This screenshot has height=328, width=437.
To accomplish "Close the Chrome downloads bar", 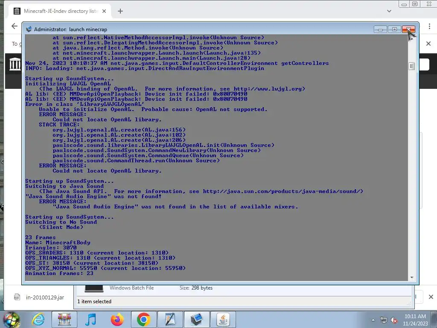I will (x=431, y=297).
